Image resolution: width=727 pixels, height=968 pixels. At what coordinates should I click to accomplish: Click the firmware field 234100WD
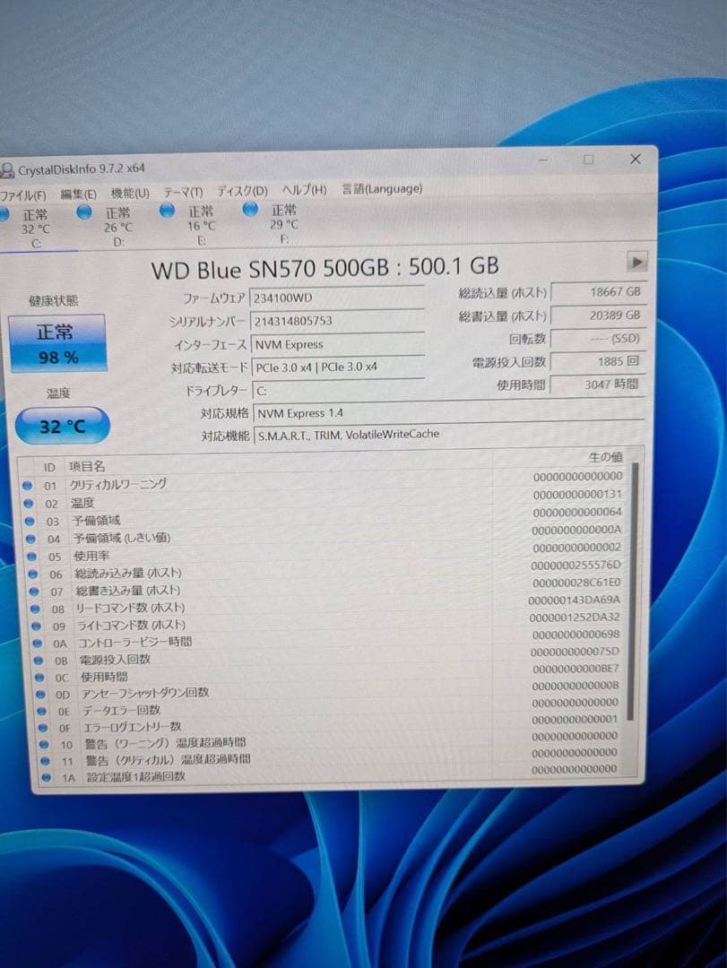tap(337, 298)
